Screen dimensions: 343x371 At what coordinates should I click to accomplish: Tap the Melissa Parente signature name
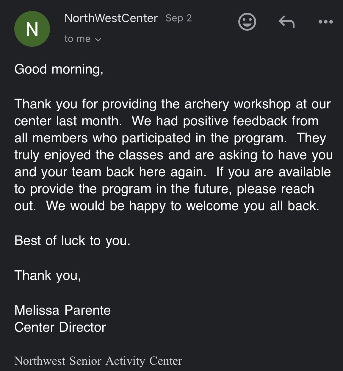[x=62, y=310]
